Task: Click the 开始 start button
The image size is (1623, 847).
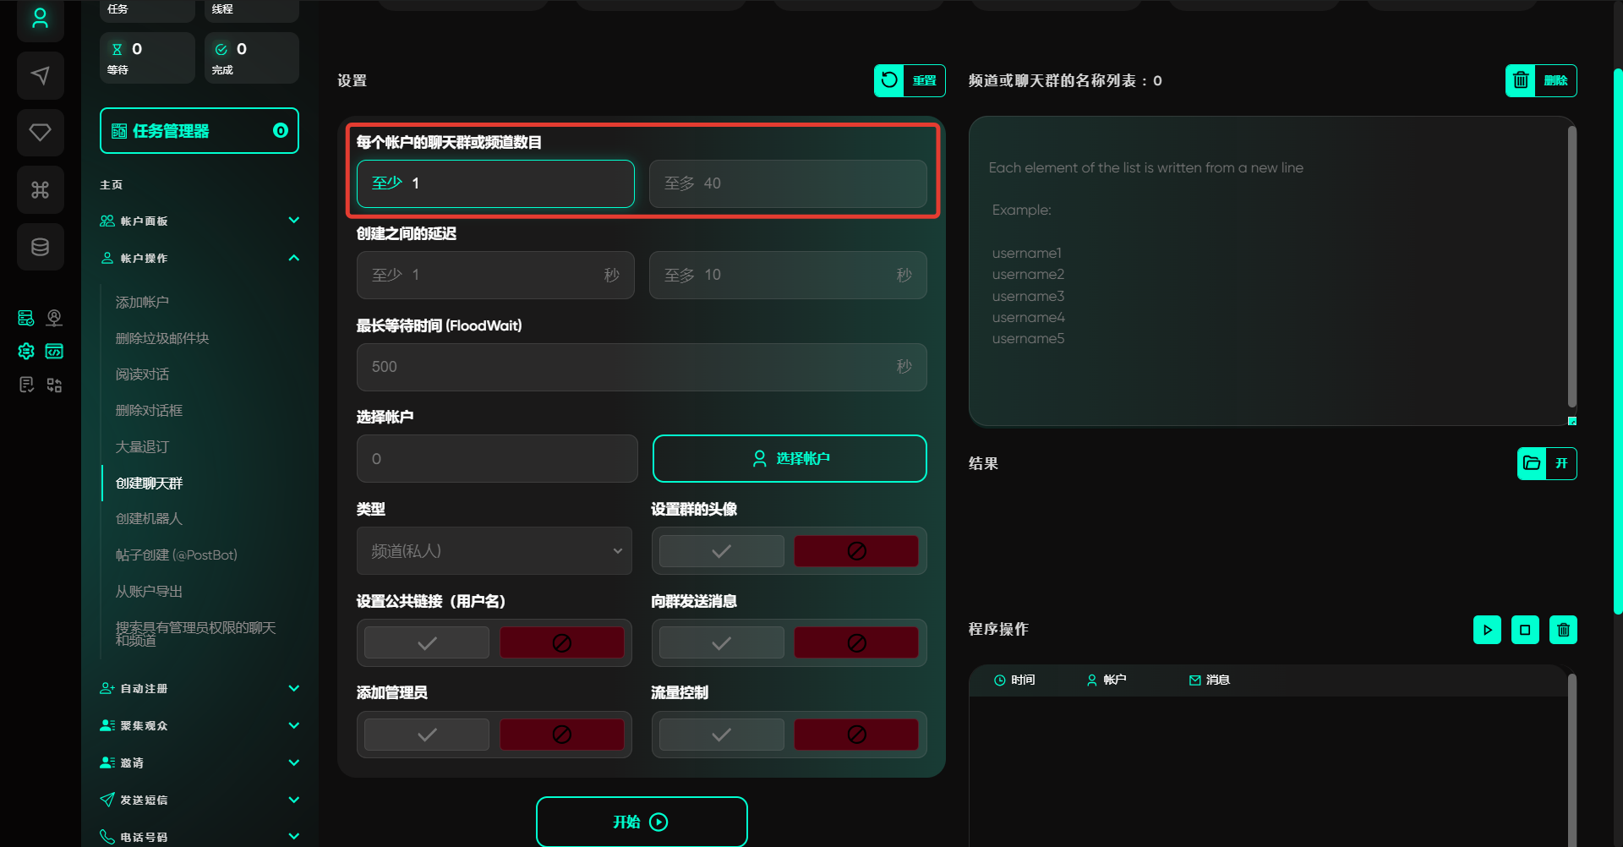Action: click(641, 822)
